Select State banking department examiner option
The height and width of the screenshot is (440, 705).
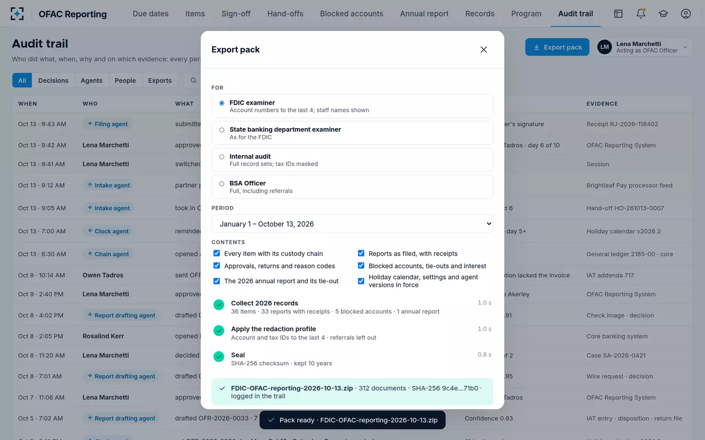pyautogui.click(x=222, y=130)
